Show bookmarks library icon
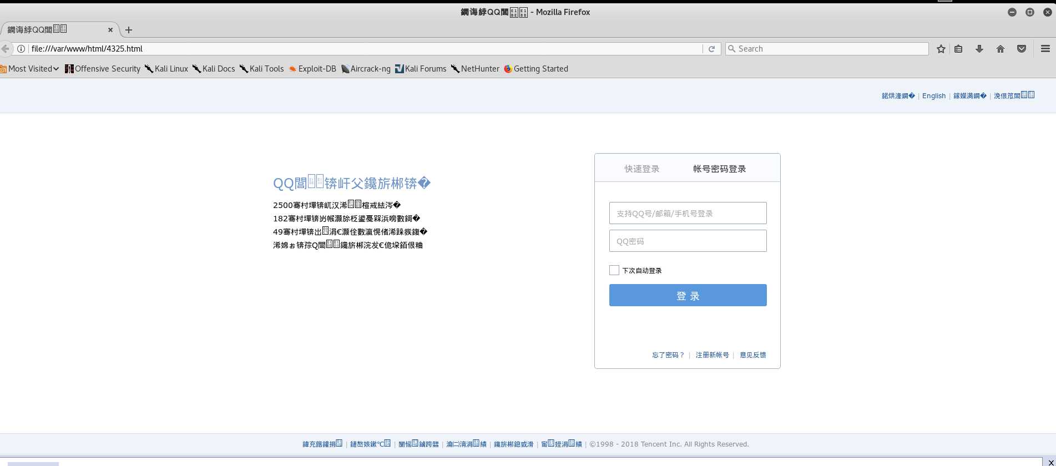The image size is (1056, 466). [958, 49]
